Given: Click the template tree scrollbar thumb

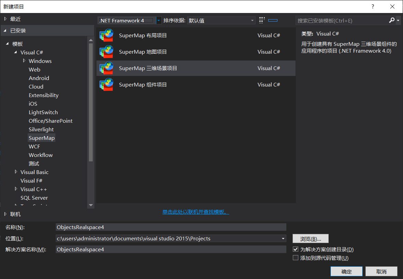Looking at the screenshot, I should click(91, 102).
